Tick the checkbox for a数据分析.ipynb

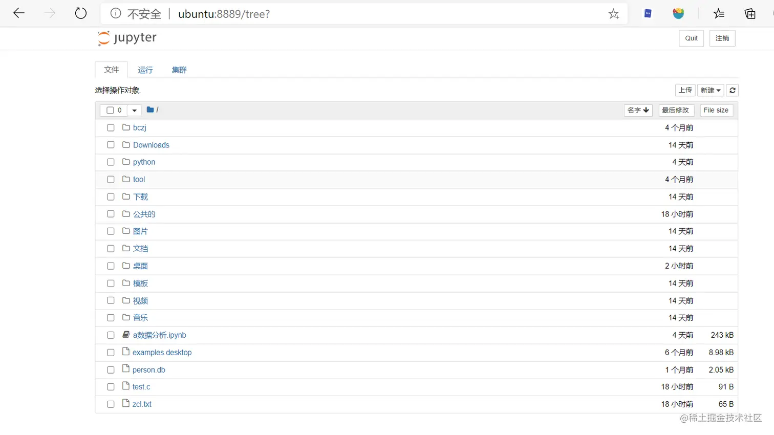pyautogui.click(x=111, y=335)
